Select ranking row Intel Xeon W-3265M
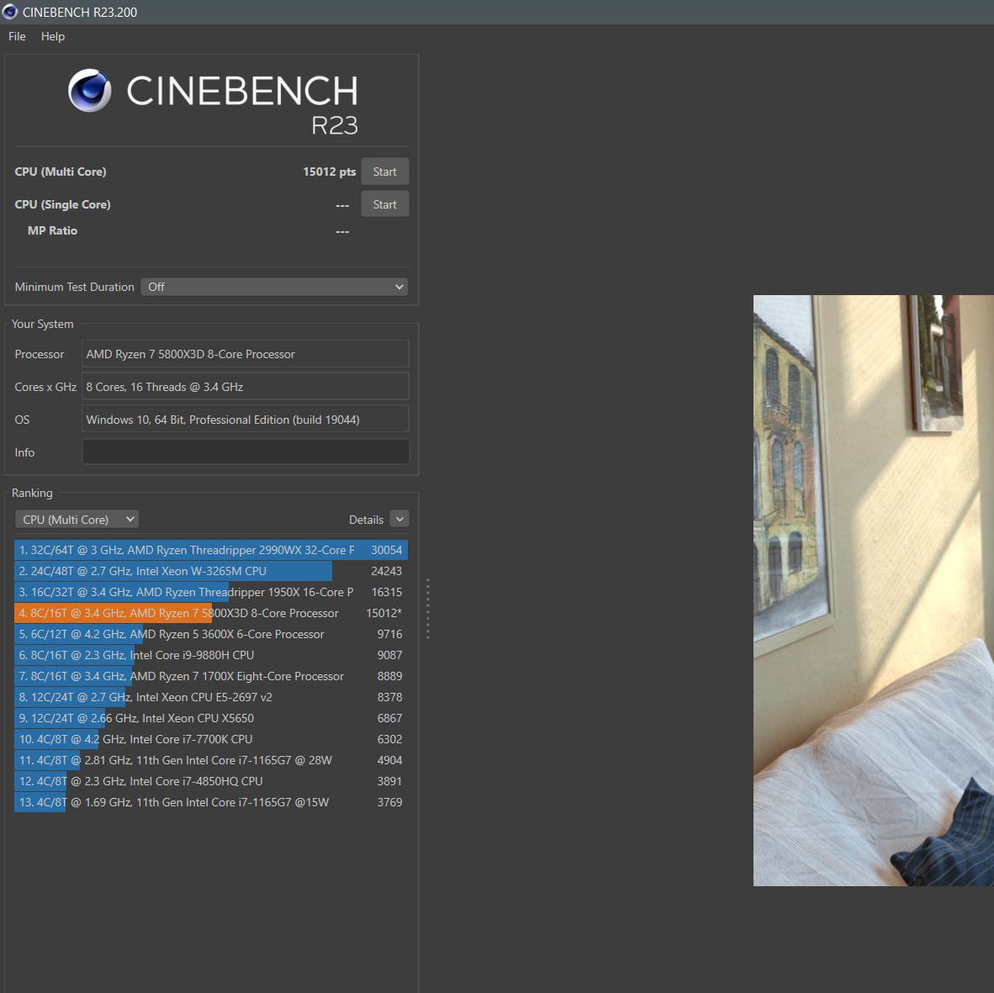This screenshot has height=993, width=994. coord(211,571)
